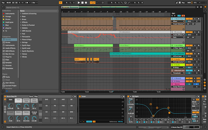Click the Map button on Boom Bap Kit
Viewport: 208px width, 130px height.
[x=36, y=96]
